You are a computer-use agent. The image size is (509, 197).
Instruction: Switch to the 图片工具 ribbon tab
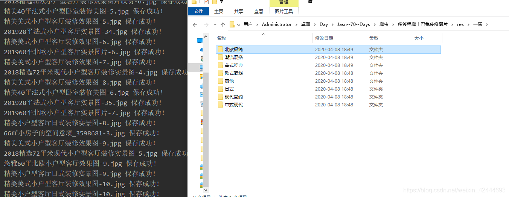point(284,12)
